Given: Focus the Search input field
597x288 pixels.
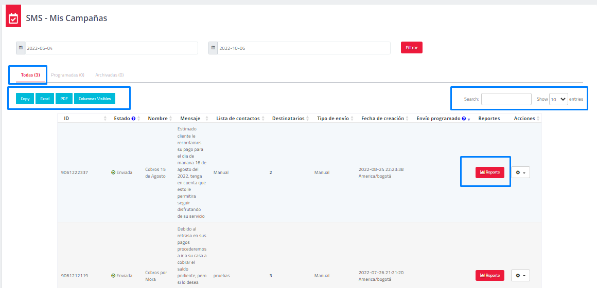Looking at the screenshot, I should click(506, 100).
